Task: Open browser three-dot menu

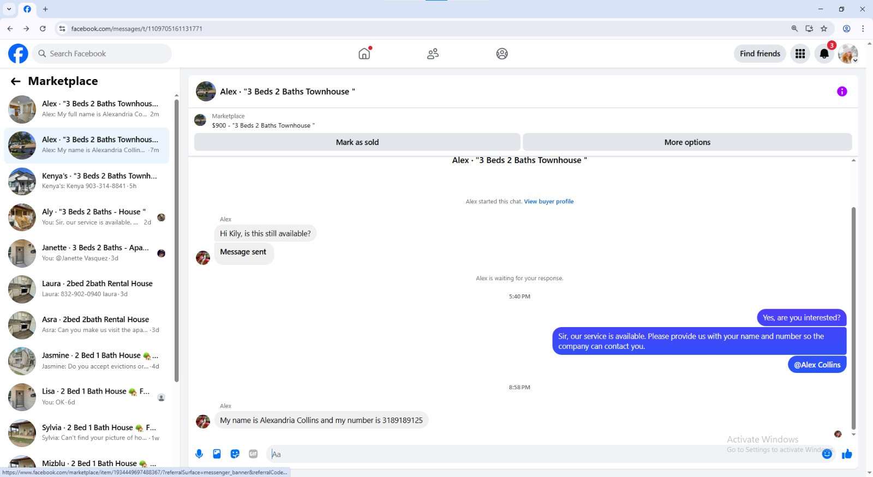Action: tap(863, 28)
